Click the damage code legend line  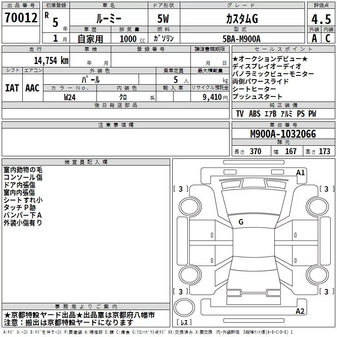pos(148,332)
